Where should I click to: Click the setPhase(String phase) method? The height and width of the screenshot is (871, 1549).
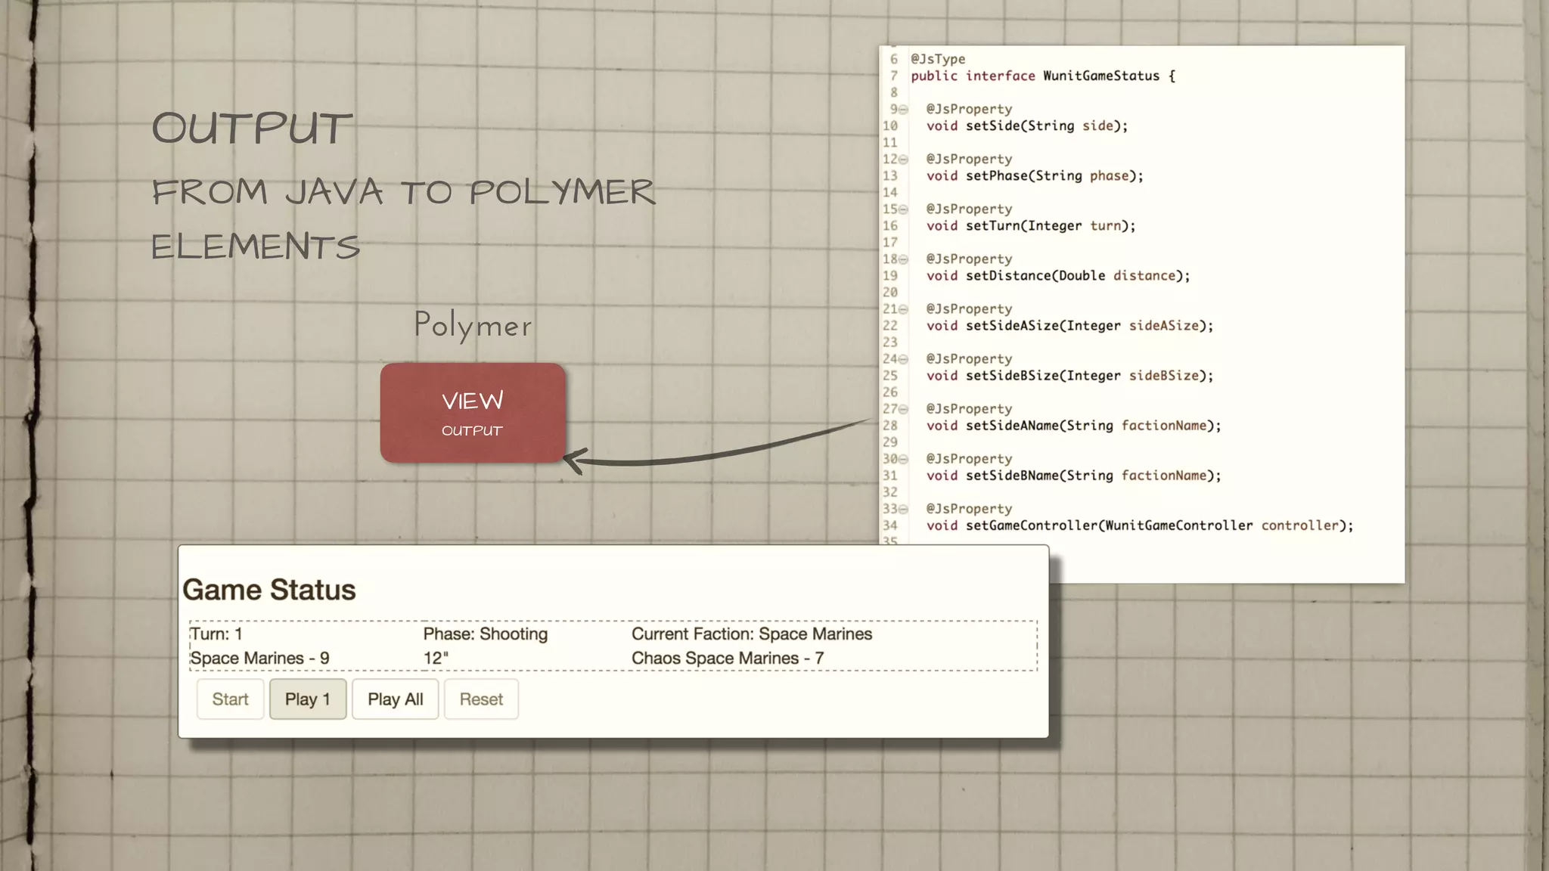coord(1035,175)
